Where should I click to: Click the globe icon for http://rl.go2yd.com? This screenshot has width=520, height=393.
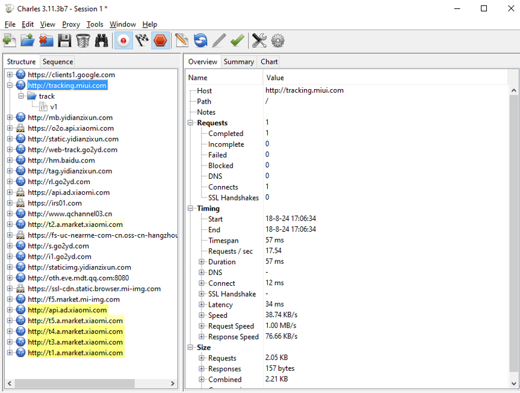[20, 181]
